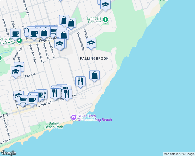Click the Courcelette Rd street label
Image resolution: width=195 pixels, height=156 pixels.
[81, 41]
